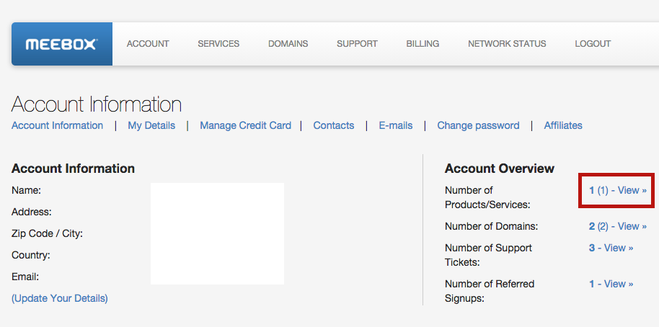The width and height of the screenshot is (659, 327).
Task: Click the large 'Account Information' page title
Action: 96,104
